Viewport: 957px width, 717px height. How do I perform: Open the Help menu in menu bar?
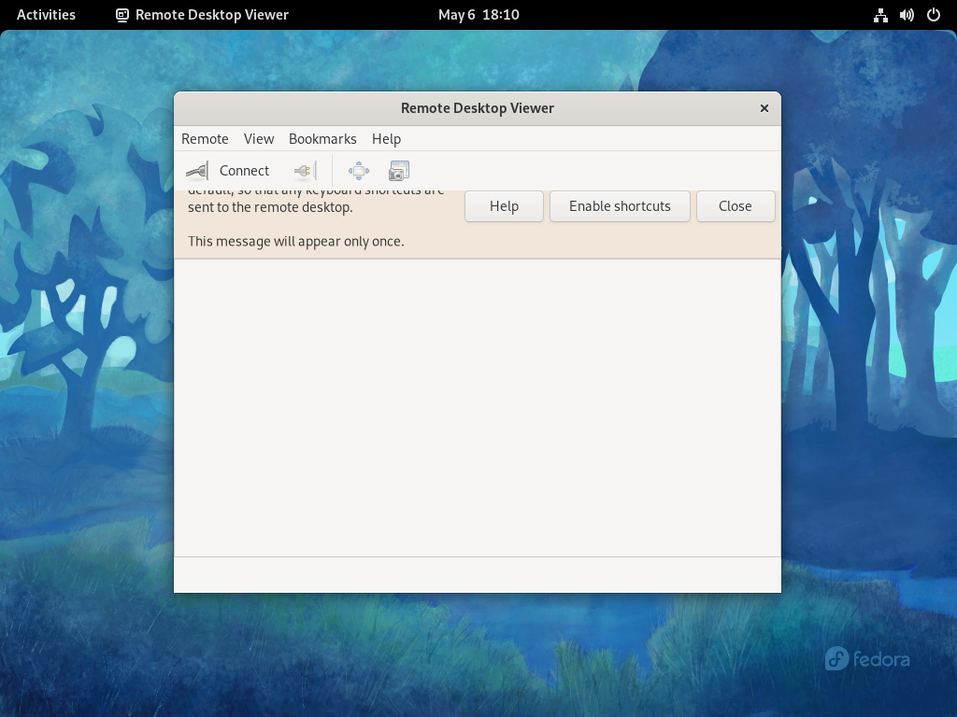point(386,139)
